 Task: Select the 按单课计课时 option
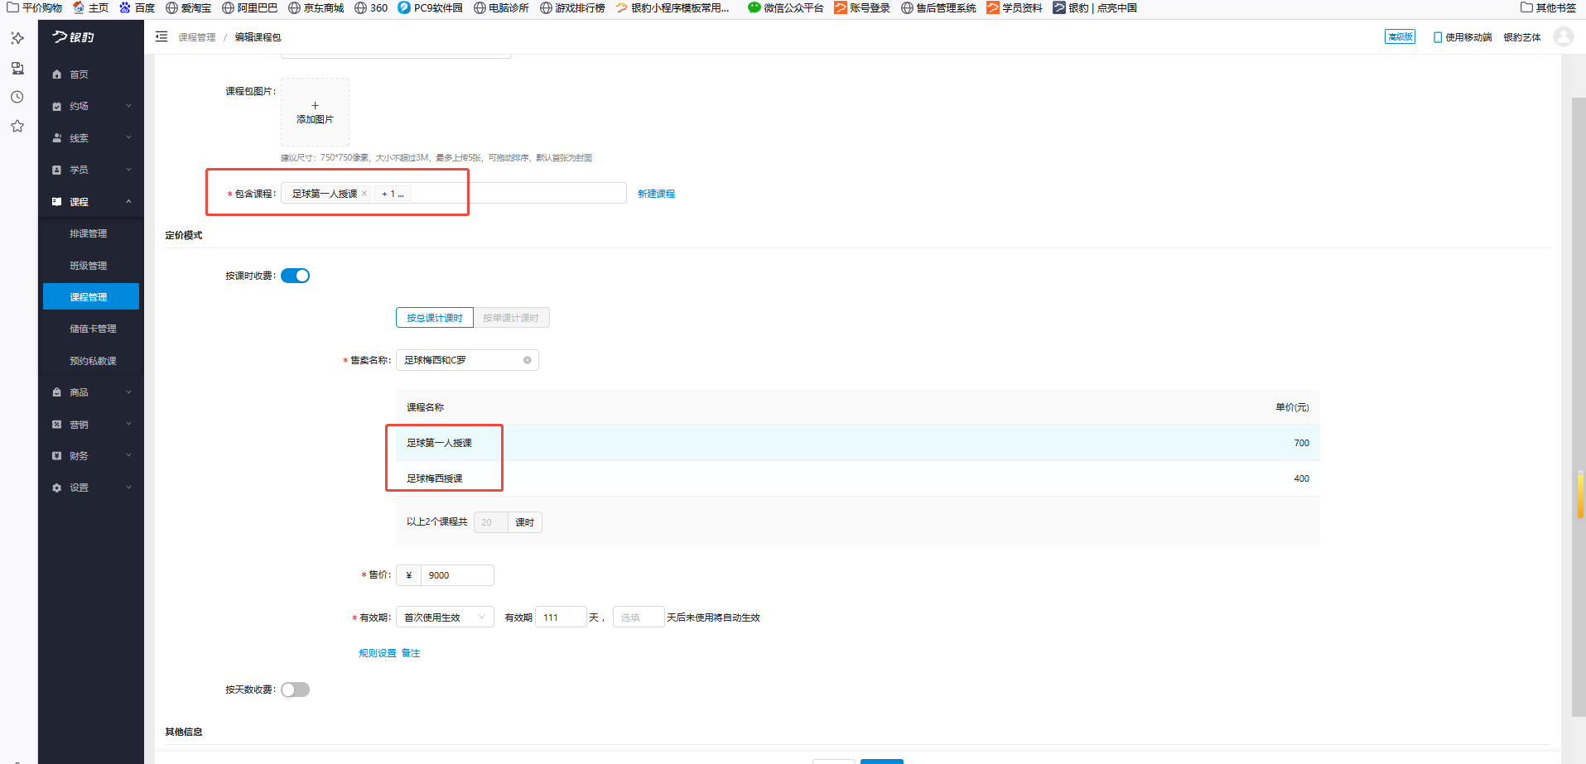tap(511, 318)
